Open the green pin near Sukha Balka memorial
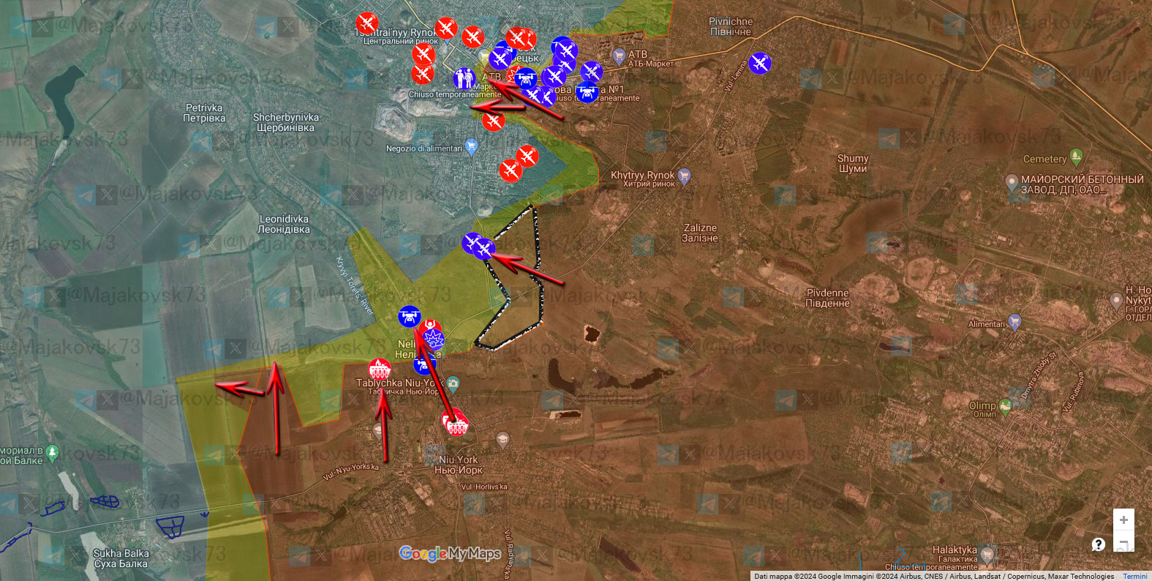The width and height of the screenshot is (1152, 581). [52, 454]
